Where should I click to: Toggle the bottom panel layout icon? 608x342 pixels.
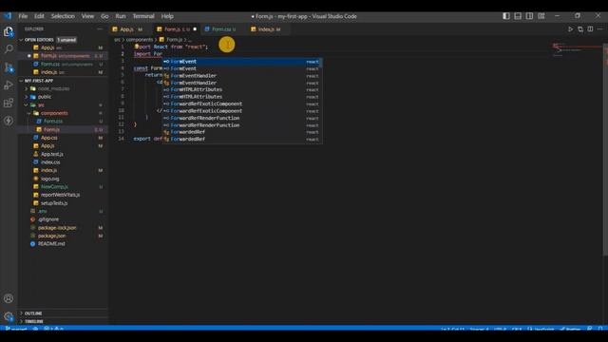518,16
